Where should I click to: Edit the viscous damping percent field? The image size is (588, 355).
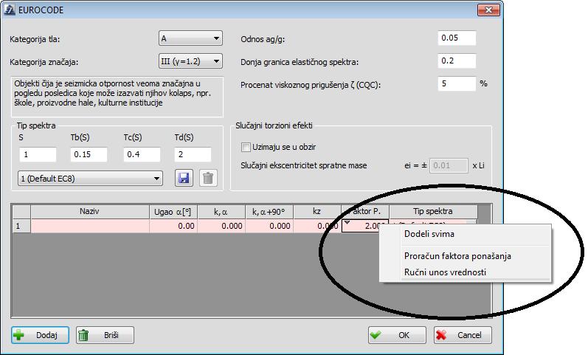[x=457, y=83]
